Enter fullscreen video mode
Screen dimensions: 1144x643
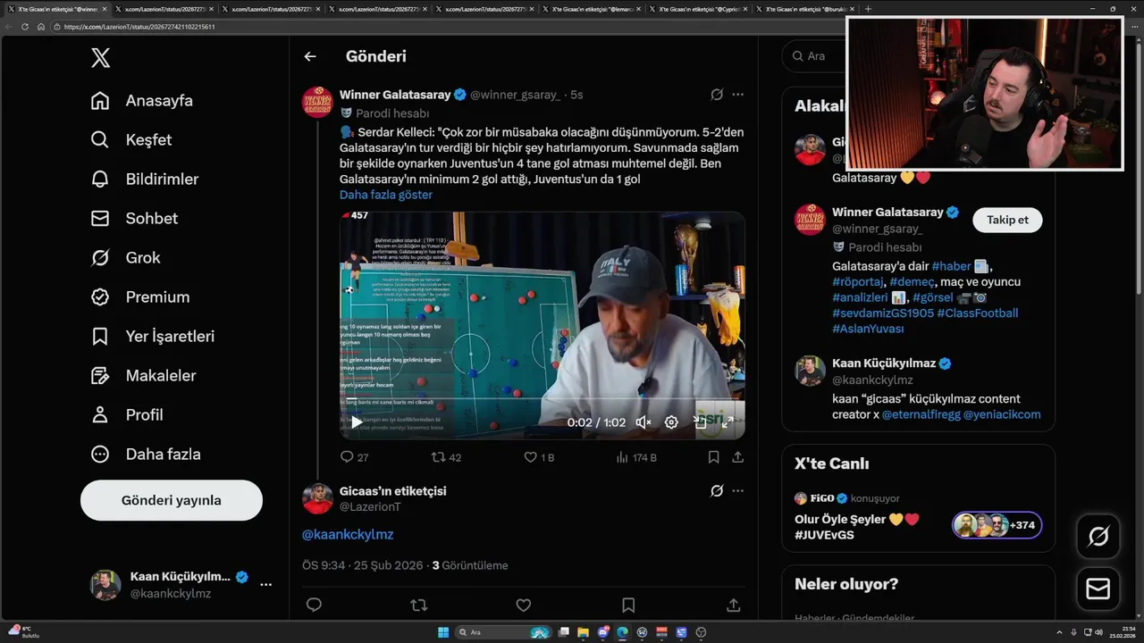pos(728,422)
